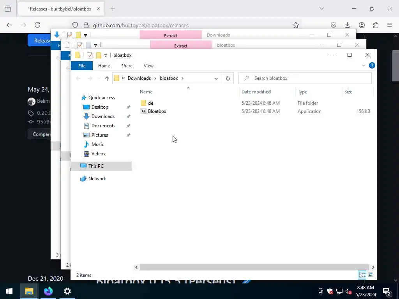This screenshot has height=299, width=399.
Task: Click tracking protection shield icon
Action: 75,25
